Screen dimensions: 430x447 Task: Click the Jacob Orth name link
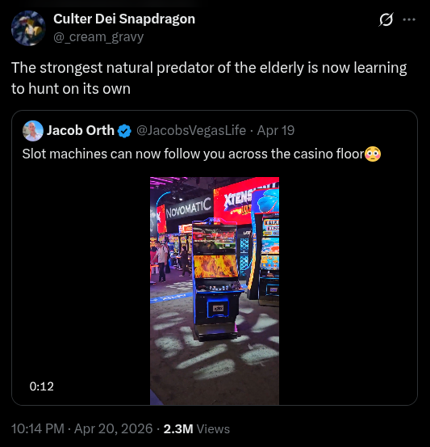coord(80,131)
